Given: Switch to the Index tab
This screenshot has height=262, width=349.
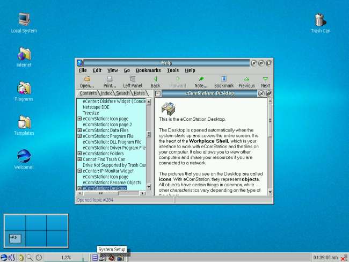Looking at the screenshot, I should click(x=106, y=93).
